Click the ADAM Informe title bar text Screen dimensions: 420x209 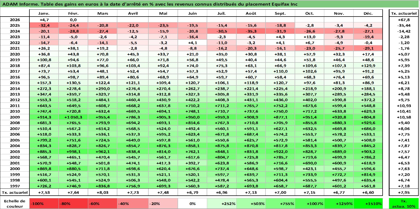pos(150,4)
